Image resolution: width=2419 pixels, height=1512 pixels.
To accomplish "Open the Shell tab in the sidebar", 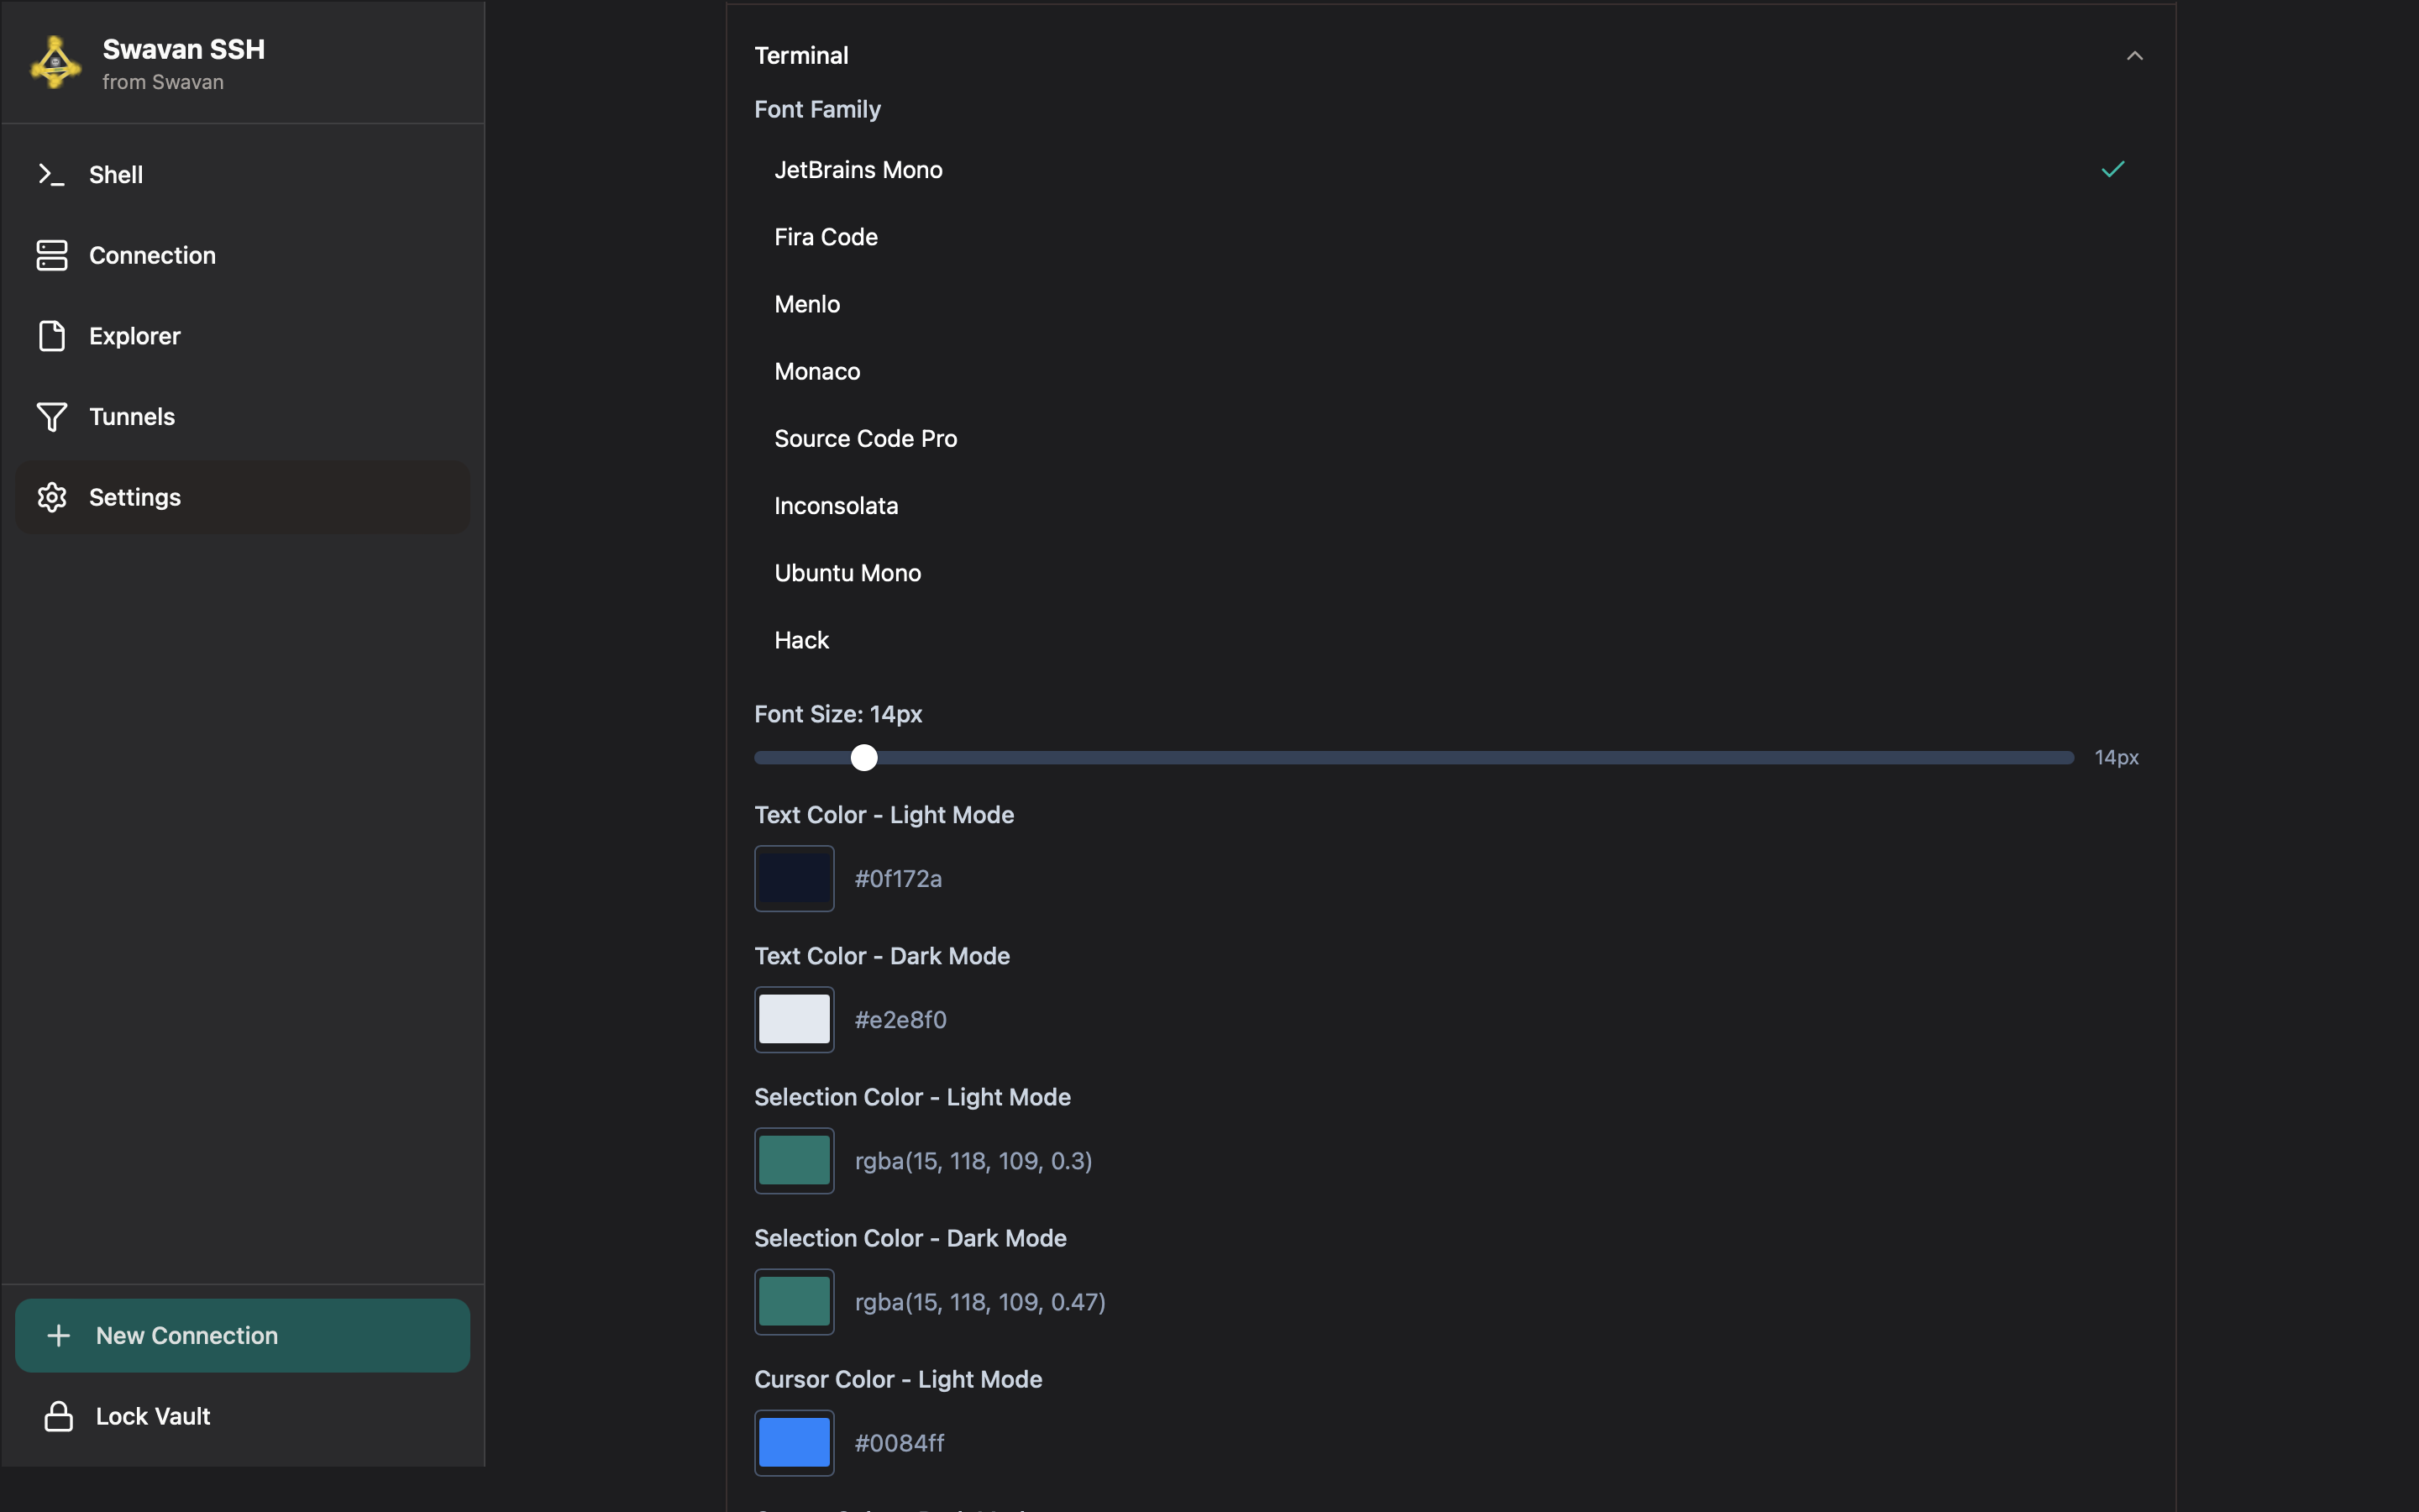I will pos(115,174).
